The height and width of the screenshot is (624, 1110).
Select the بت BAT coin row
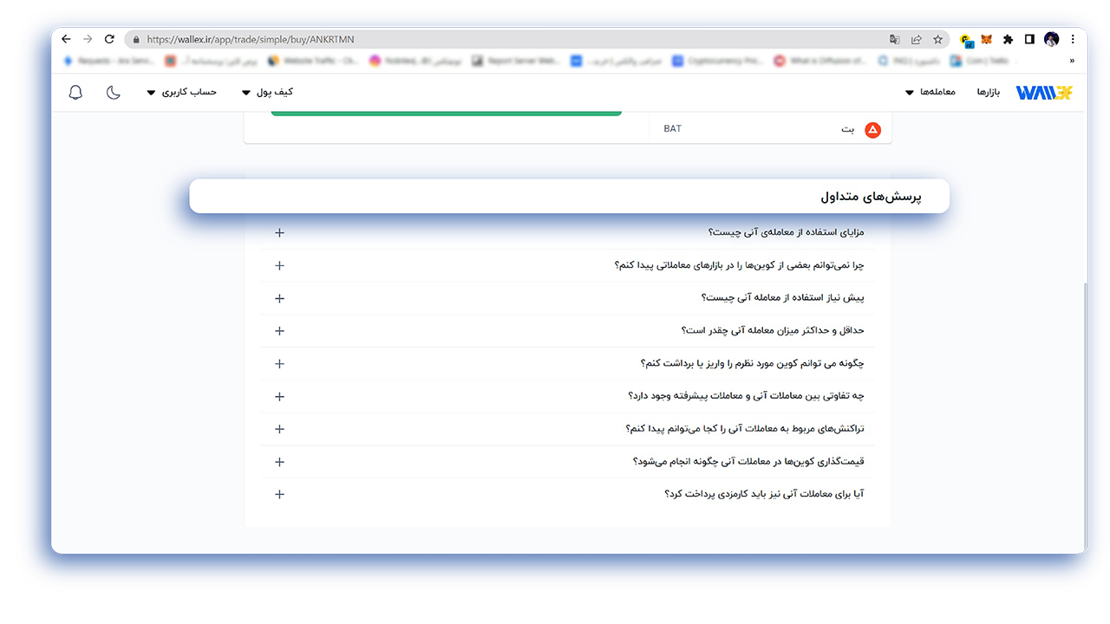point(770,129)
